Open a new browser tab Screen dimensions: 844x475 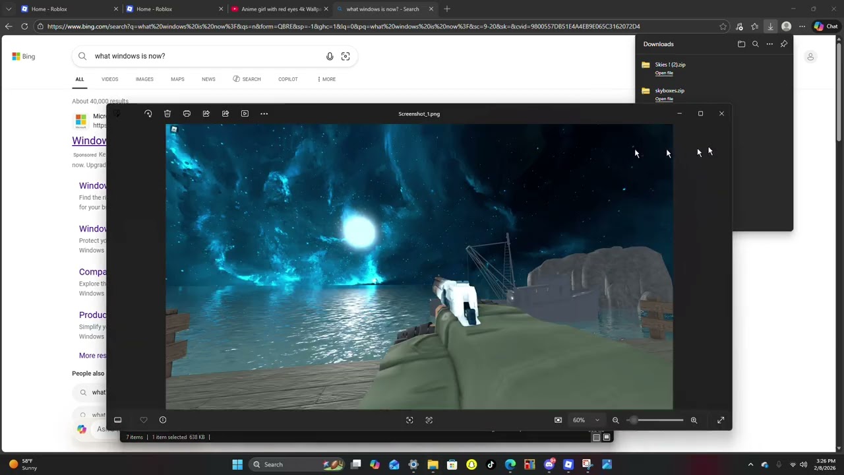pyautogui.click(x=447, y=9)
